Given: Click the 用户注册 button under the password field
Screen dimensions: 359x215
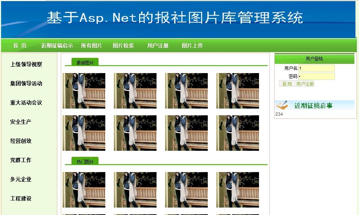Looking at the screenshot, I should pos(305,84).
